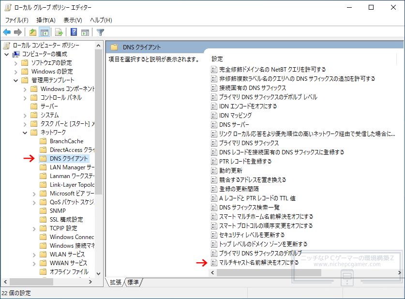The width and height of the screenshot is (405, 299).
Task: Click the setting icon beside 動的更新
Action: point(214,171)
